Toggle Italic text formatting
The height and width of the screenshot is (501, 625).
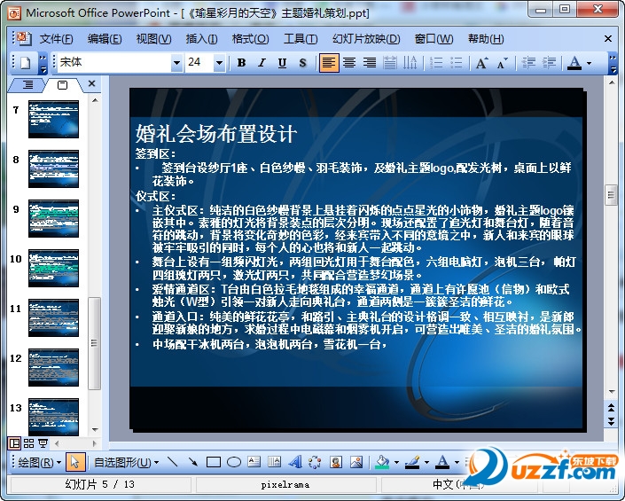(262, 63)
